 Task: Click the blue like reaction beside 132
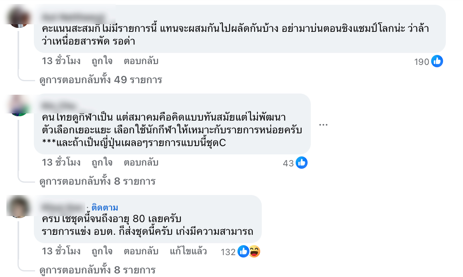243,252
